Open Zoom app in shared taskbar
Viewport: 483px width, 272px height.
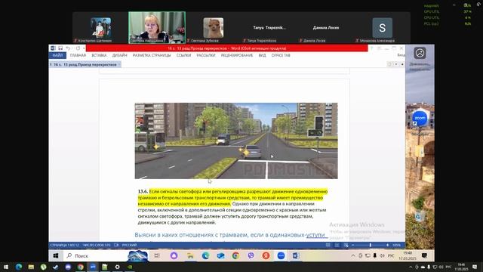281,255
